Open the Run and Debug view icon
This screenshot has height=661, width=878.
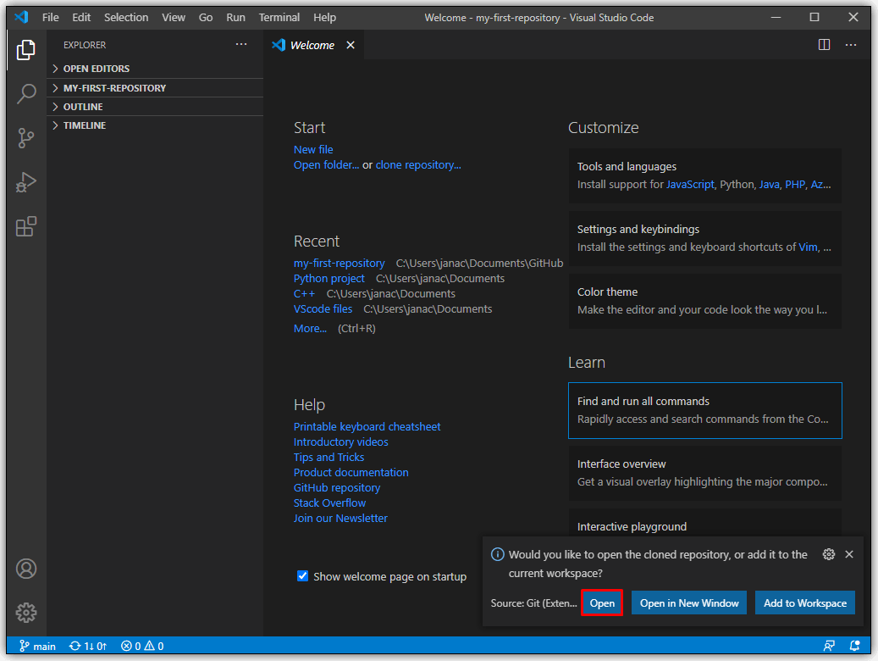25,182
